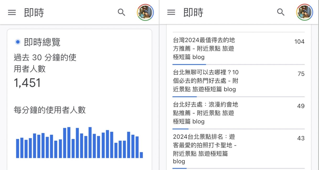Click the blue dot beside 即時總覽
The height and width of the screenshot is (170, 319).
18,42
